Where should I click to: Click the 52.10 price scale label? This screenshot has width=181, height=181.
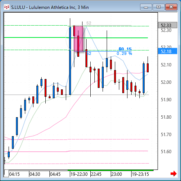click(x=166, y=65)
